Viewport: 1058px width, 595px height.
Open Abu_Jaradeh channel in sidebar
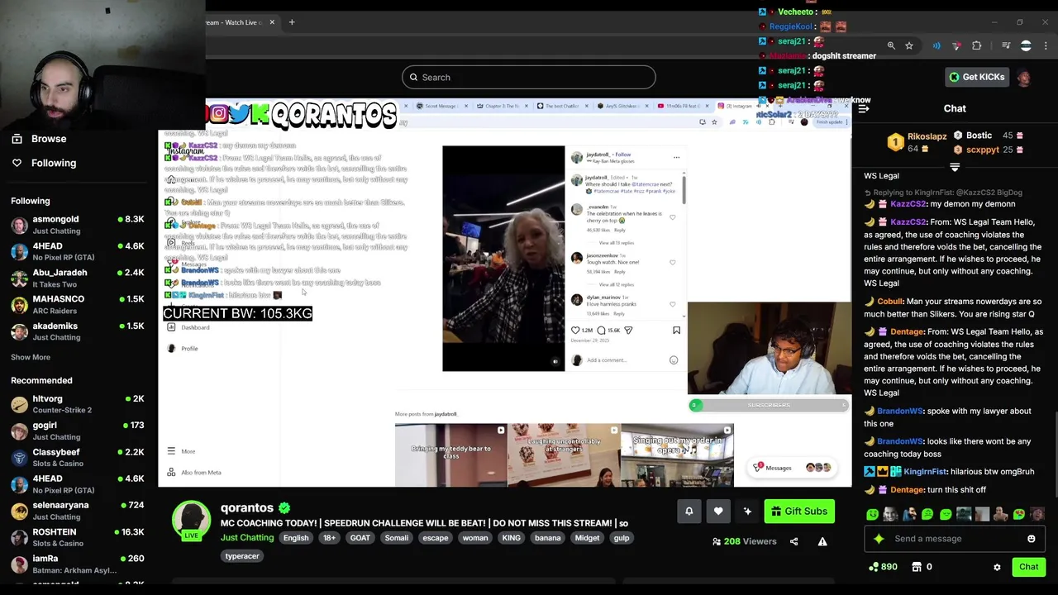point(77,278)
